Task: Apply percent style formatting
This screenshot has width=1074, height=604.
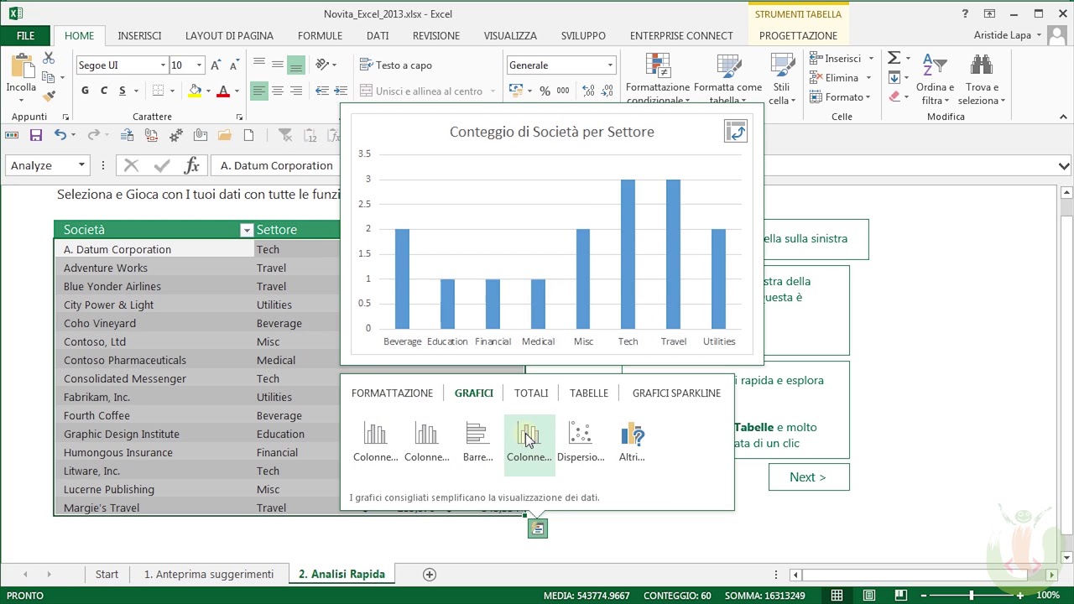Action: click(x=545, y=91)
